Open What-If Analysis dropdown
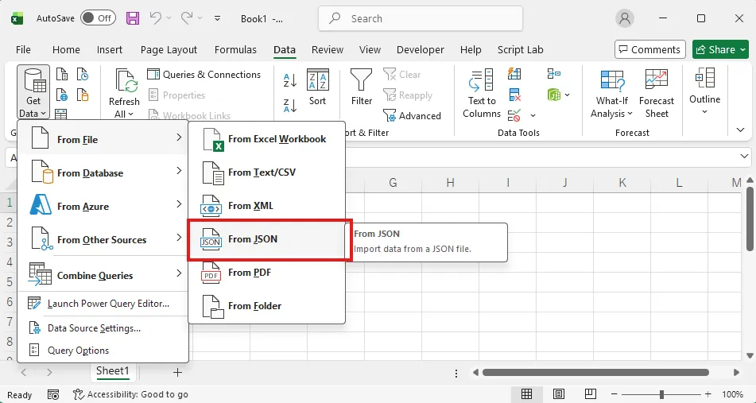Screen dimensions: 756x403 [x=611, y=94]
